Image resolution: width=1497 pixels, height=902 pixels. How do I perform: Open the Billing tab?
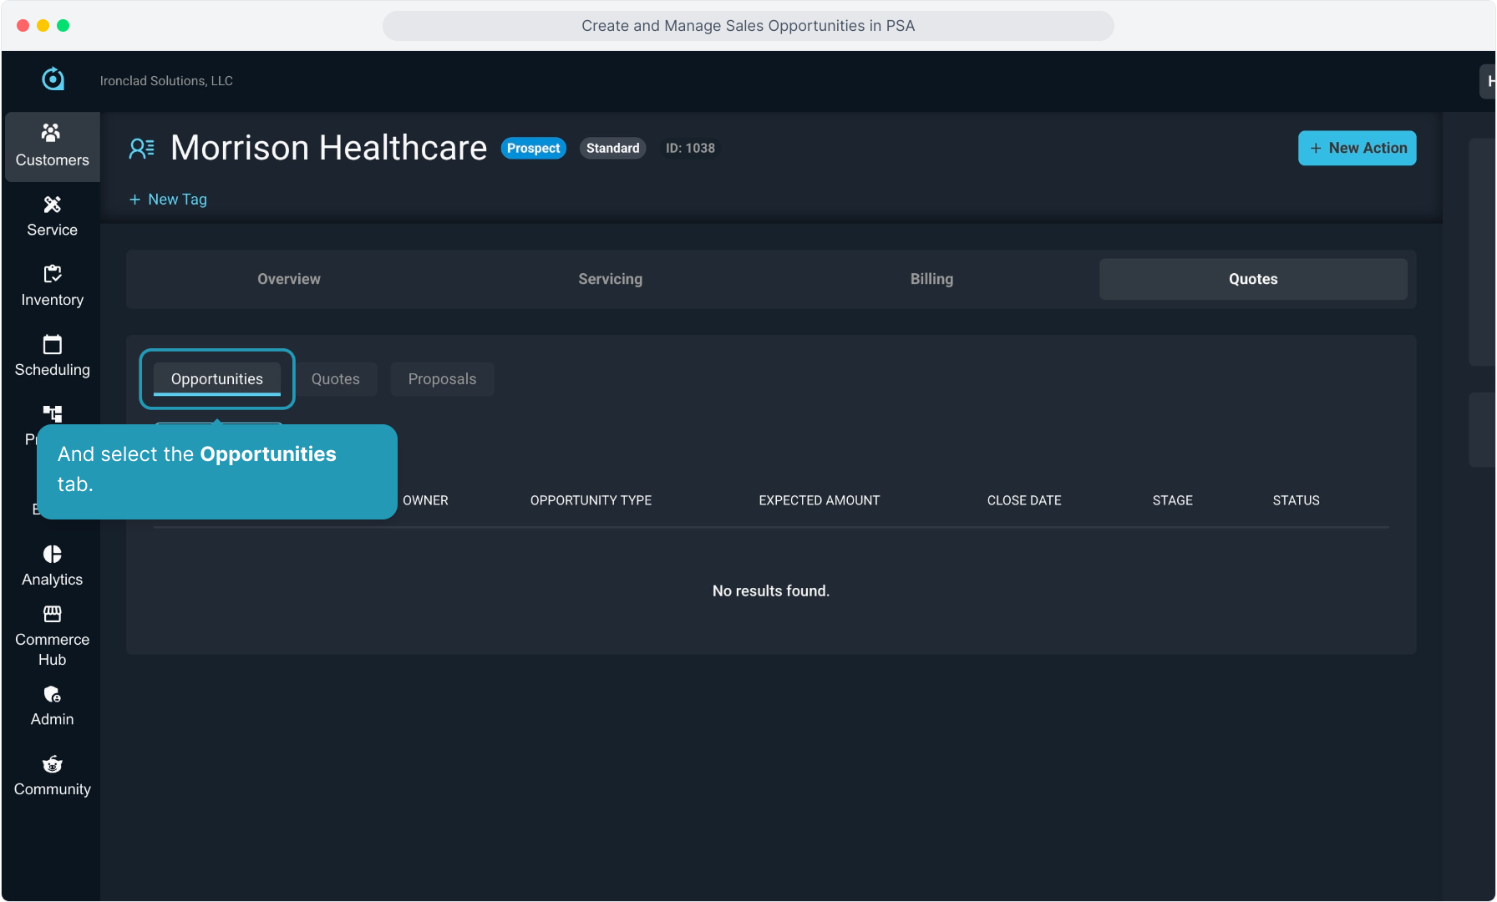point(931,279)
